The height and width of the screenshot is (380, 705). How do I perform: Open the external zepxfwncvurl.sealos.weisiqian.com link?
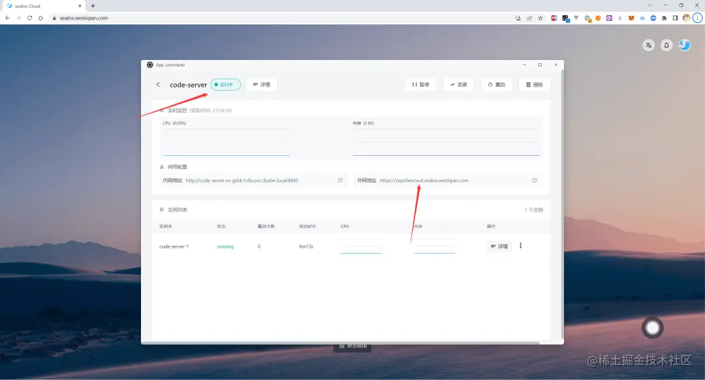(x=424, y=180)
